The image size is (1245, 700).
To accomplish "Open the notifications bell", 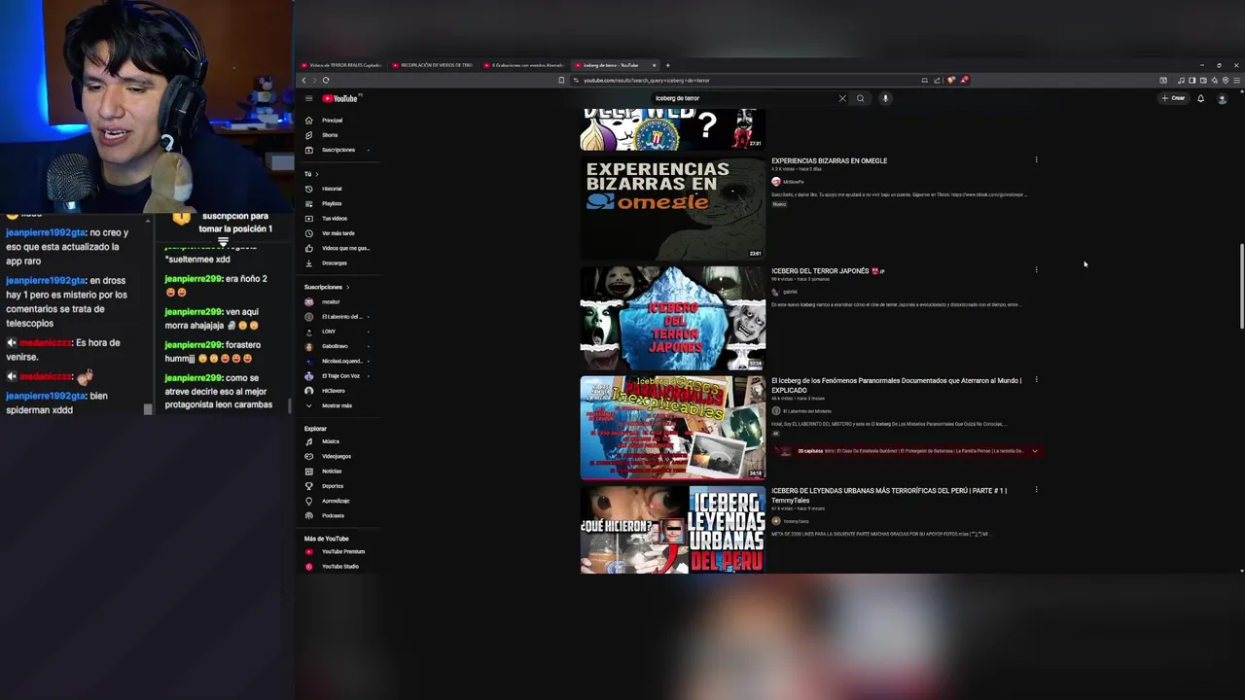I will tap(1200, 98).
